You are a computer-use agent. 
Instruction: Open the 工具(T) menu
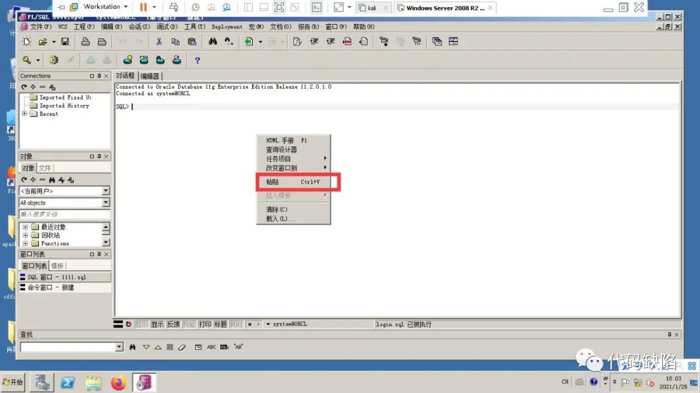194,27
